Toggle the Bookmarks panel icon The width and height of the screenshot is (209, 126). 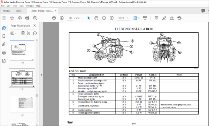tap(4, 36)
